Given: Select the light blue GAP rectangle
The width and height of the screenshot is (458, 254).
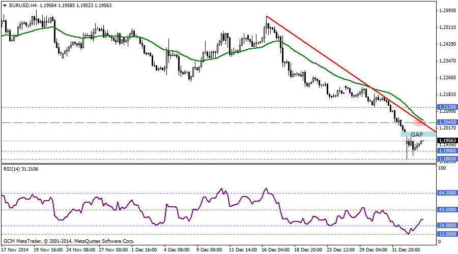Looking at the screenshot, I should 417,134.
